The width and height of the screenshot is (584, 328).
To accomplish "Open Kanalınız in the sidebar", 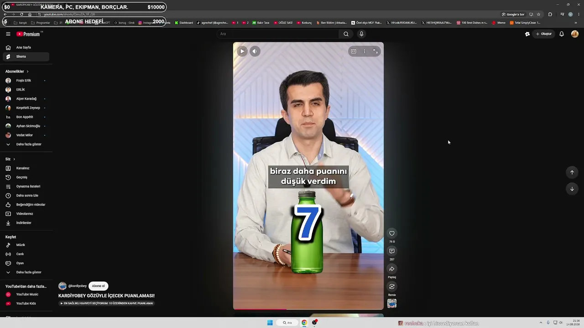I will 26,168.
